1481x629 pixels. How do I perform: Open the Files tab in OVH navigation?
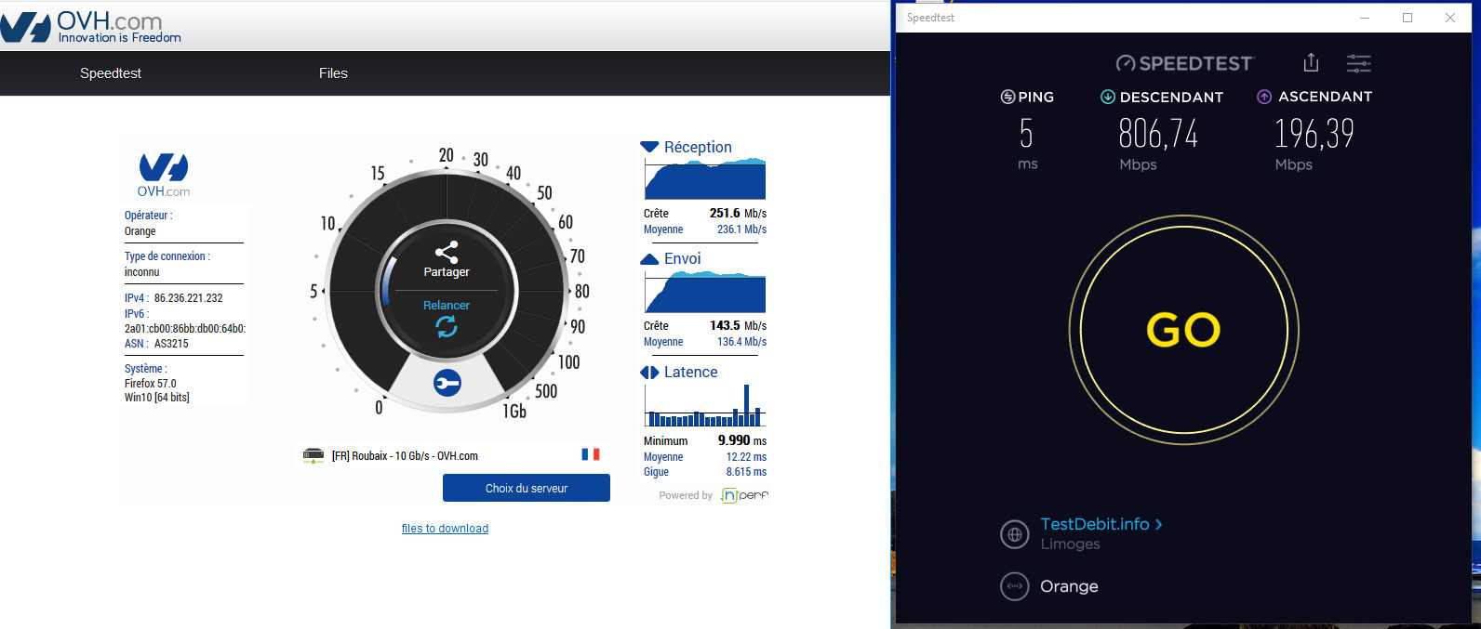point(333,73)
